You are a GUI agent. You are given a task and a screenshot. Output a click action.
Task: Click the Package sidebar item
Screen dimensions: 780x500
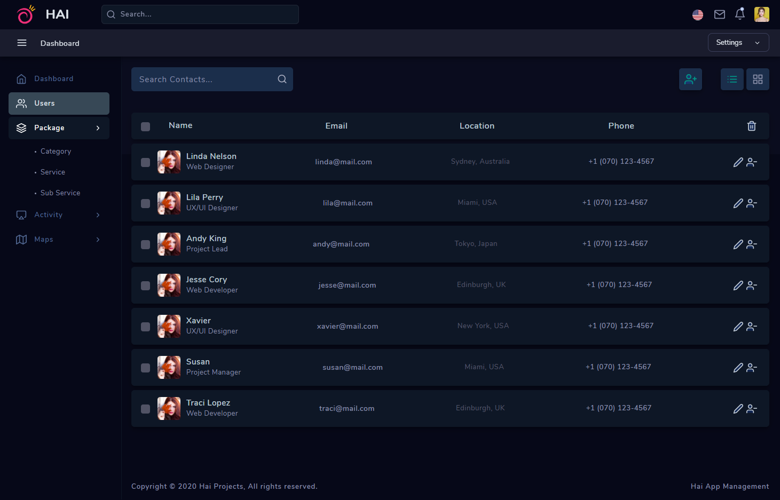(59, 128)
